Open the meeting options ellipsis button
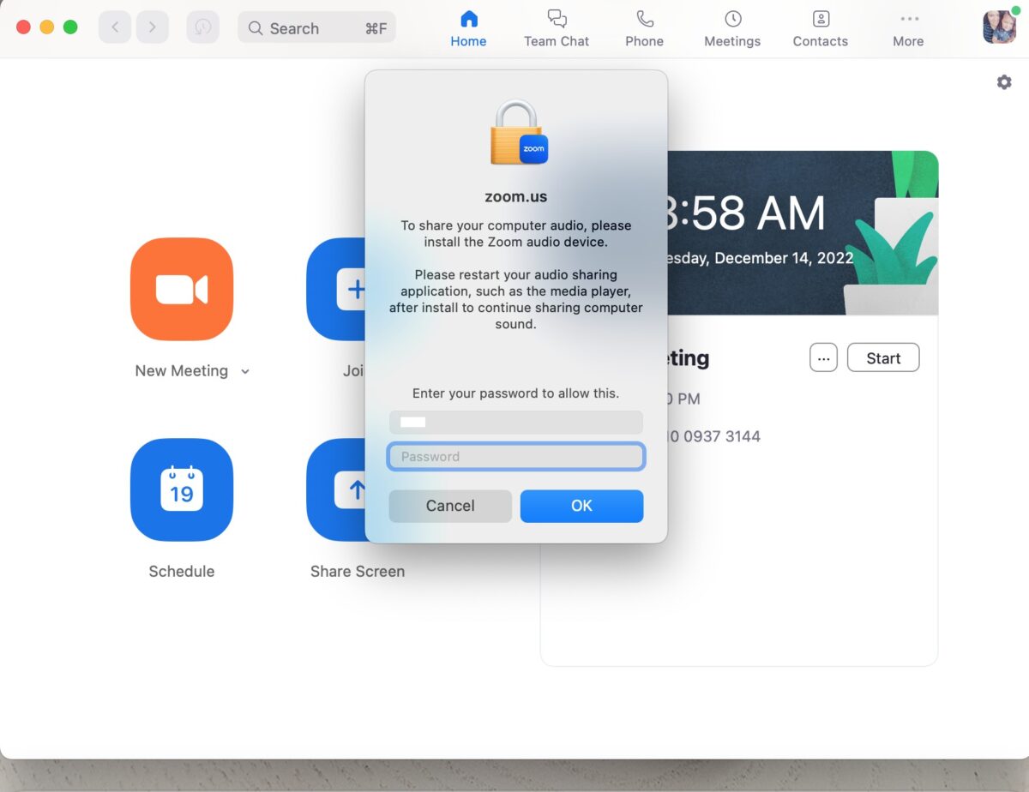The width and height of the screenshot is (1029, 792). click(x=823, y=358)
